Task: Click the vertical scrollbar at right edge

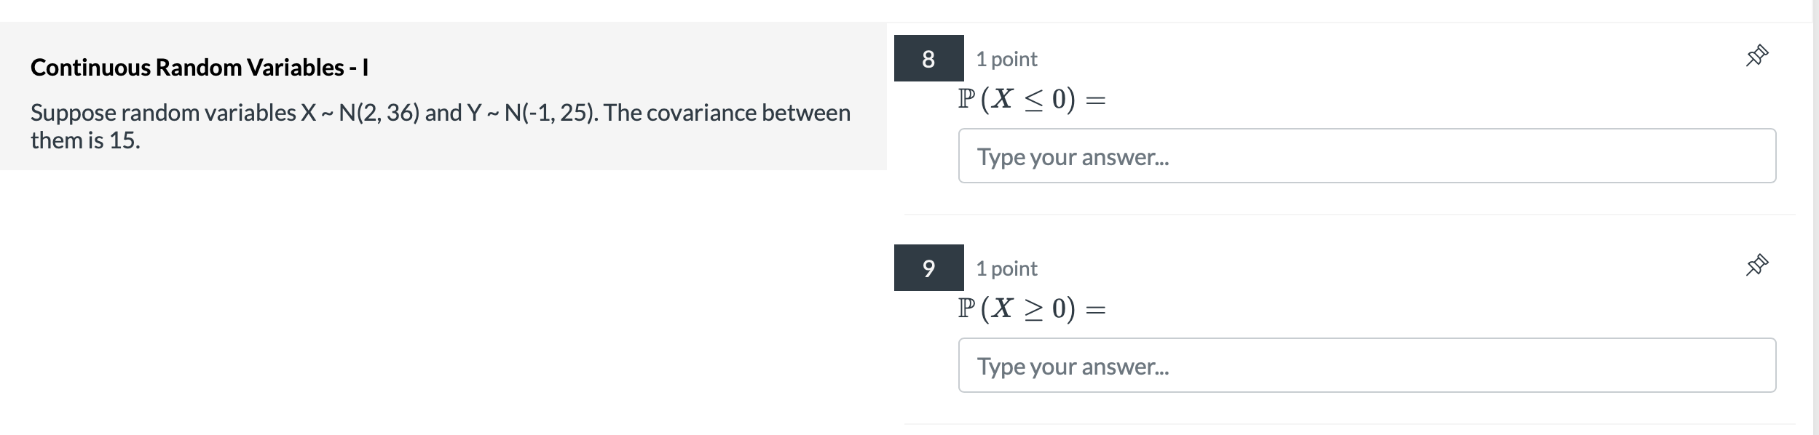Action: tap(1815, 217)
